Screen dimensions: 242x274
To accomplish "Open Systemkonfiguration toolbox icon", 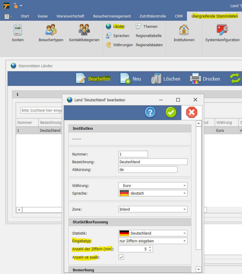I will click(222, 30).
